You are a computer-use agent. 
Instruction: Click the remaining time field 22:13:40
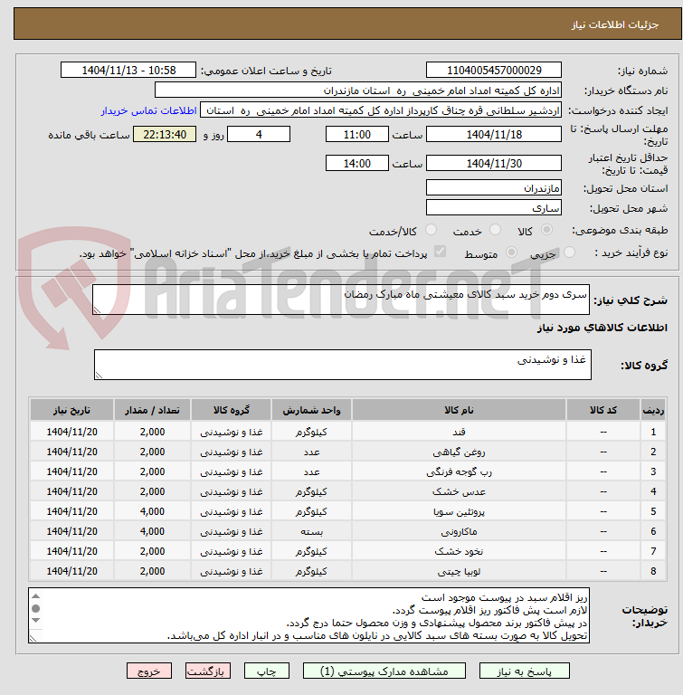tap(165, 134)
